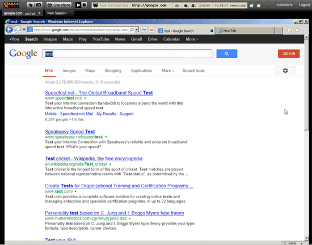Click the red SIGN IN button
This screenshot has width=312, height=245.
click(x=289, y=54)
